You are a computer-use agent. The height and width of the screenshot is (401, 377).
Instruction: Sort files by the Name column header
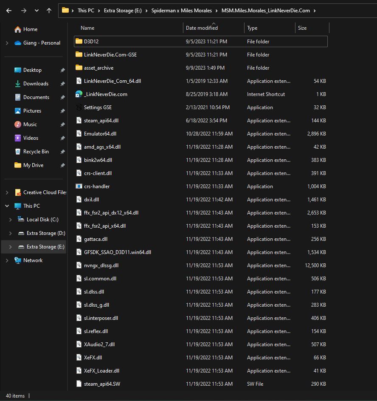[x=87, y=28]
